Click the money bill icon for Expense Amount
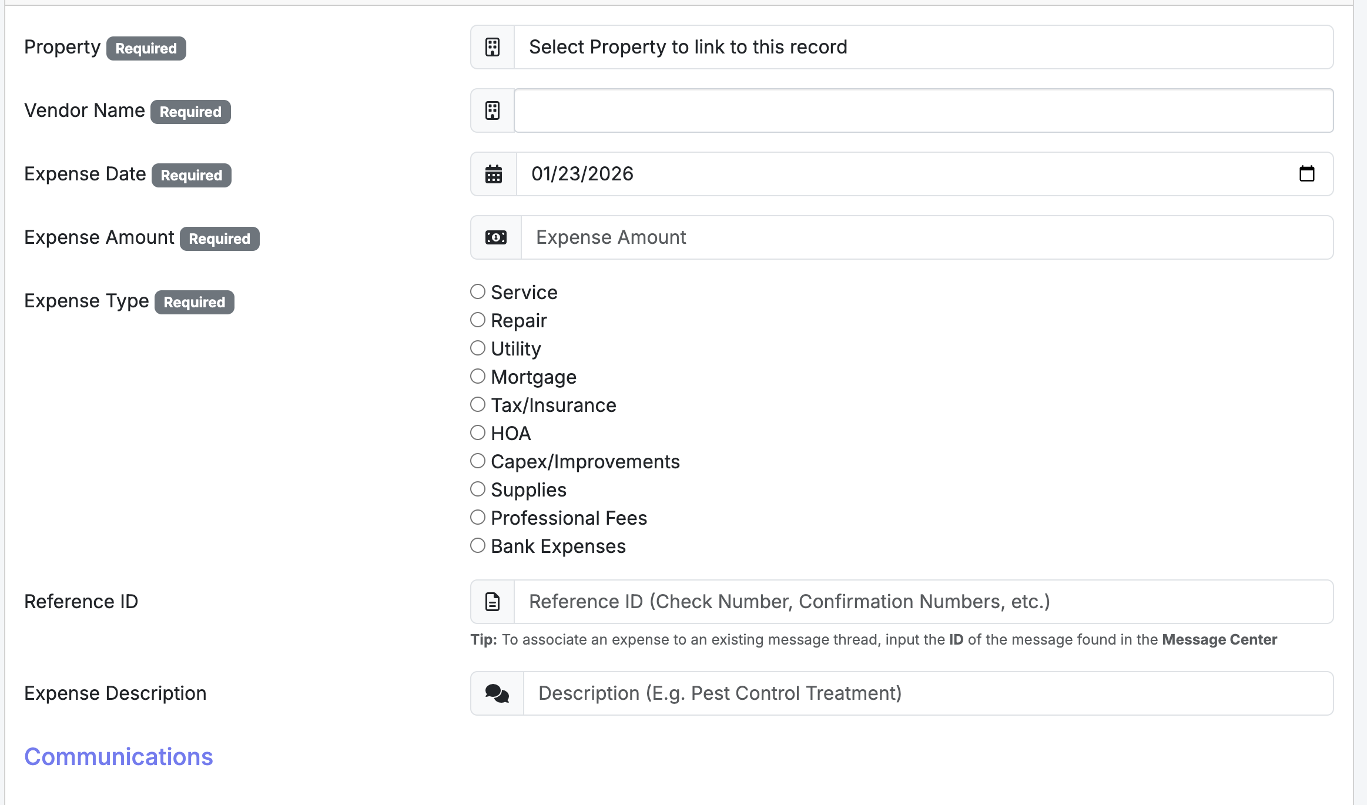 [x=496, y=237]
